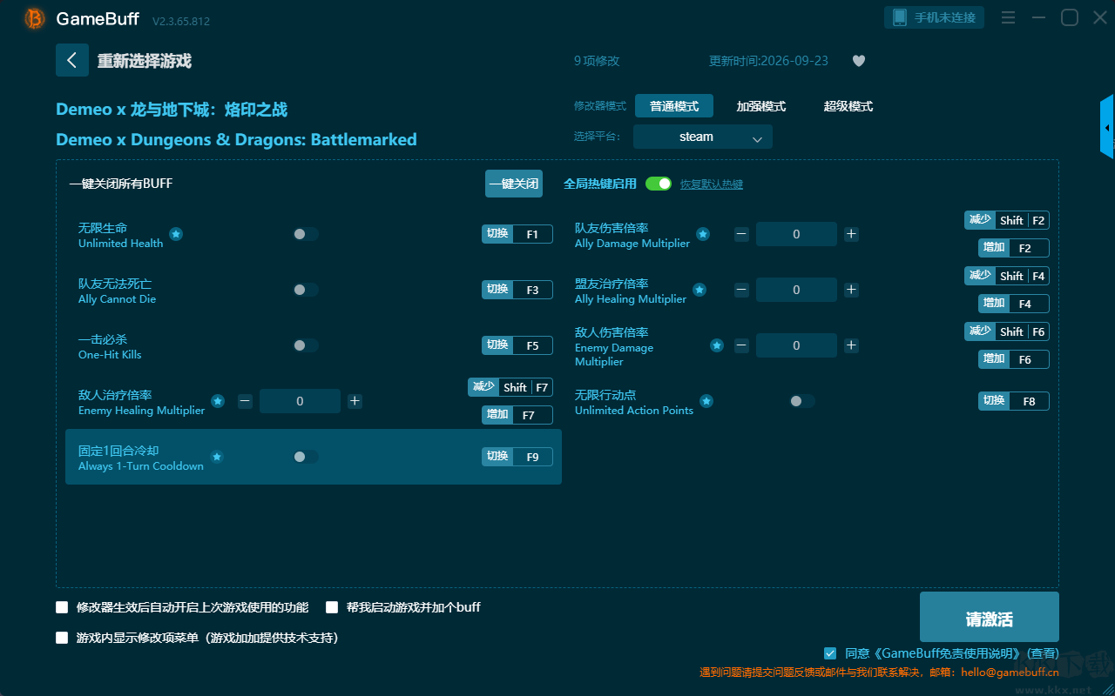Check show in-game trainer menu checkbox
1115x696 pixels.
[x=62, y=638]
